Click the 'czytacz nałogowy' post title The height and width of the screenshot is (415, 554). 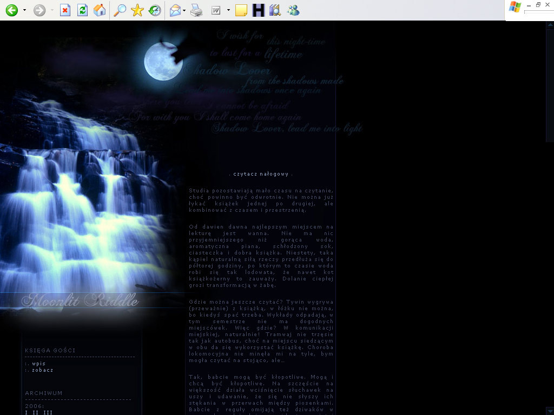coord(261,174)
